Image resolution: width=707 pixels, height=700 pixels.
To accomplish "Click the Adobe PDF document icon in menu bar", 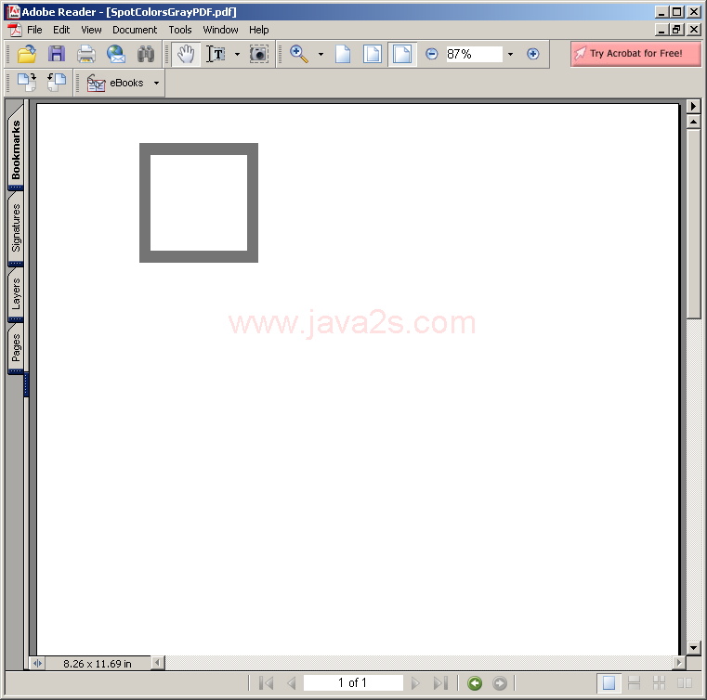I will (15, 30).
